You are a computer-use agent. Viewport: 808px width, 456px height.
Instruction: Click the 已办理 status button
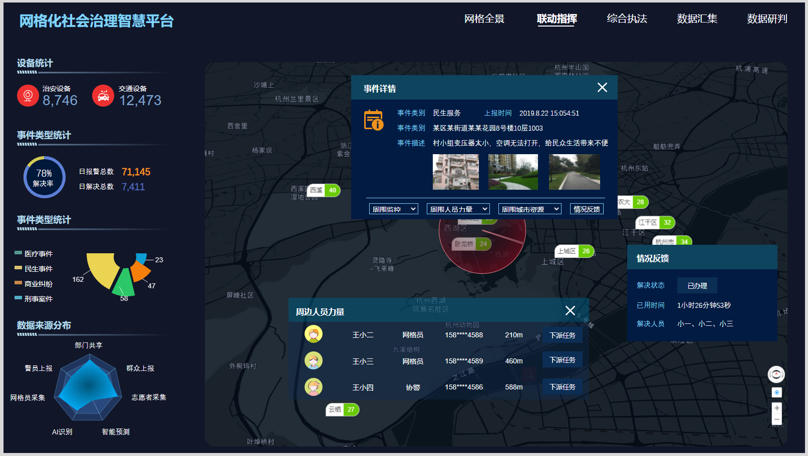pyautogui.click(x=697, y=285)
